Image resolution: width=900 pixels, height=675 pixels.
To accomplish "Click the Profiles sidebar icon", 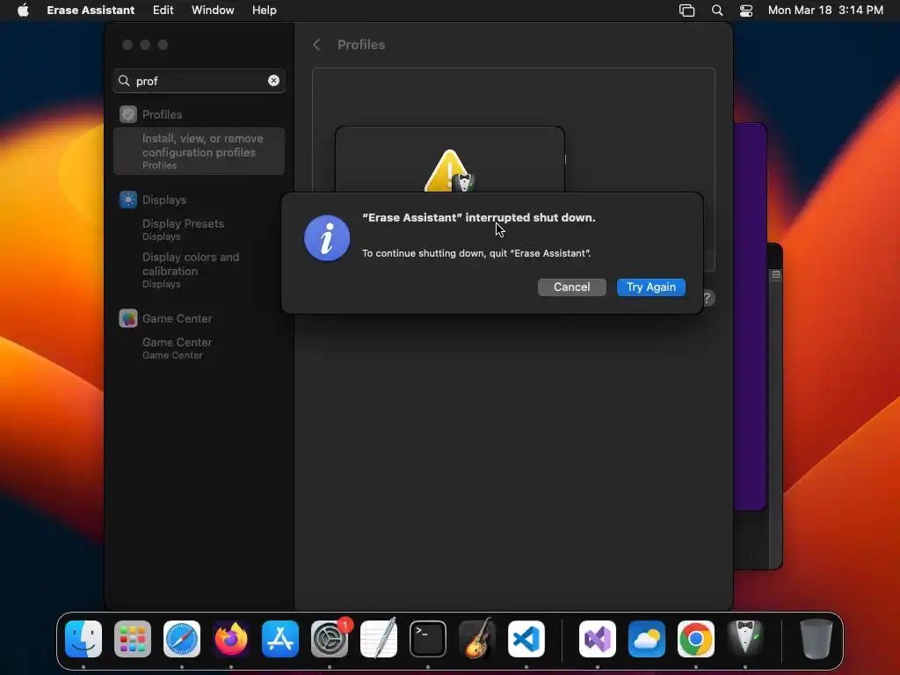I will [x=128, y=114].
